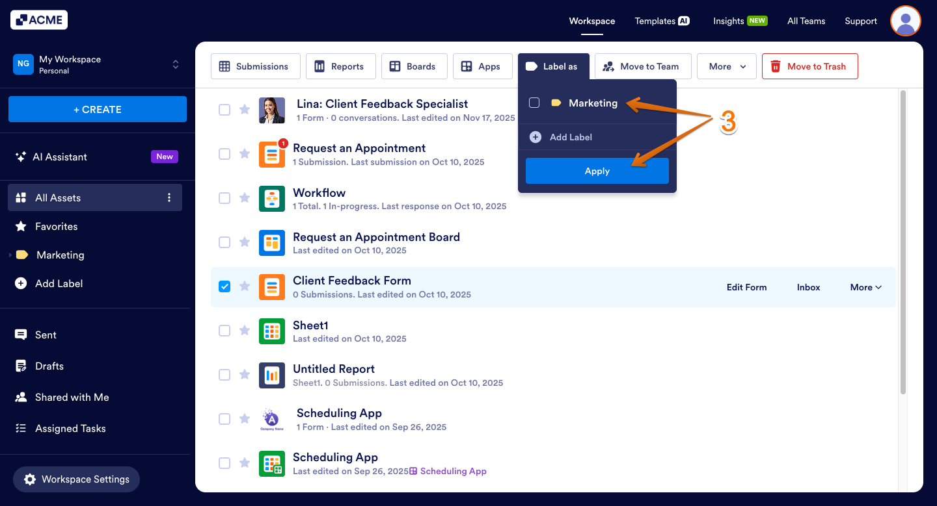Star the Request an Appointment form
Viewport: 937px width, 506px height.
[245, 154]
